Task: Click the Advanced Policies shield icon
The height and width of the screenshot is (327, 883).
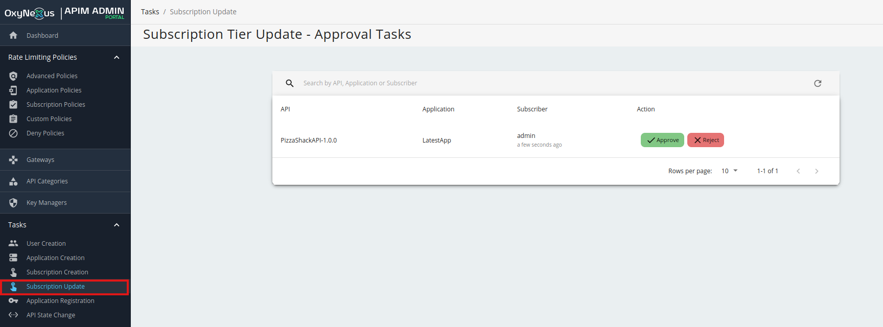Action: click(13, 76)
